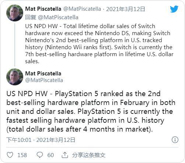Open the tweet info circle icon
The image size is (185, 163).
point(175,140)
